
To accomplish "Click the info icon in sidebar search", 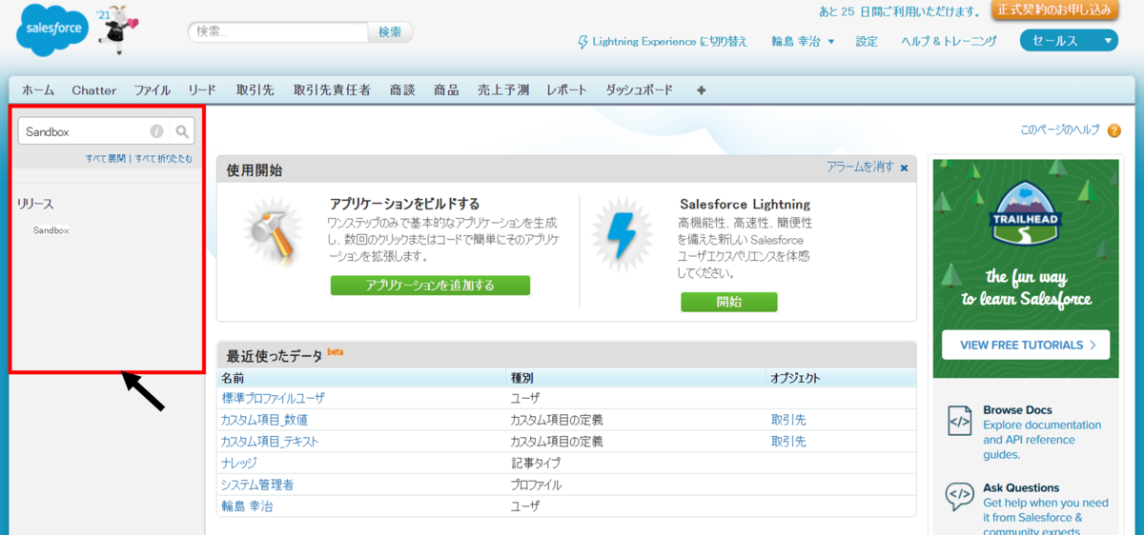I will tap(156, 131).
